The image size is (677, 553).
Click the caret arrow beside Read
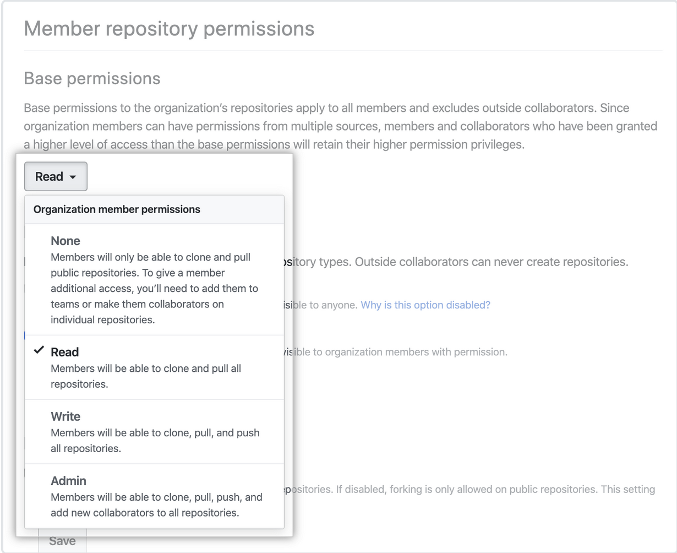click(73, 177)
